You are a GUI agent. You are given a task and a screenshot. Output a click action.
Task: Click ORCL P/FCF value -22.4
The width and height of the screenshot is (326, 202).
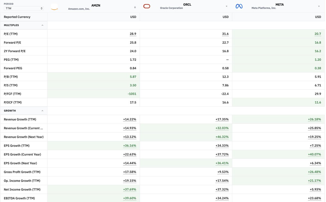tap(225, 94)
